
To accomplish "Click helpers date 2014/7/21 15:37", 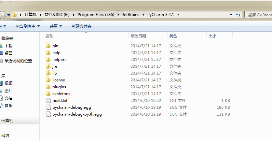I will click(146, 59).
